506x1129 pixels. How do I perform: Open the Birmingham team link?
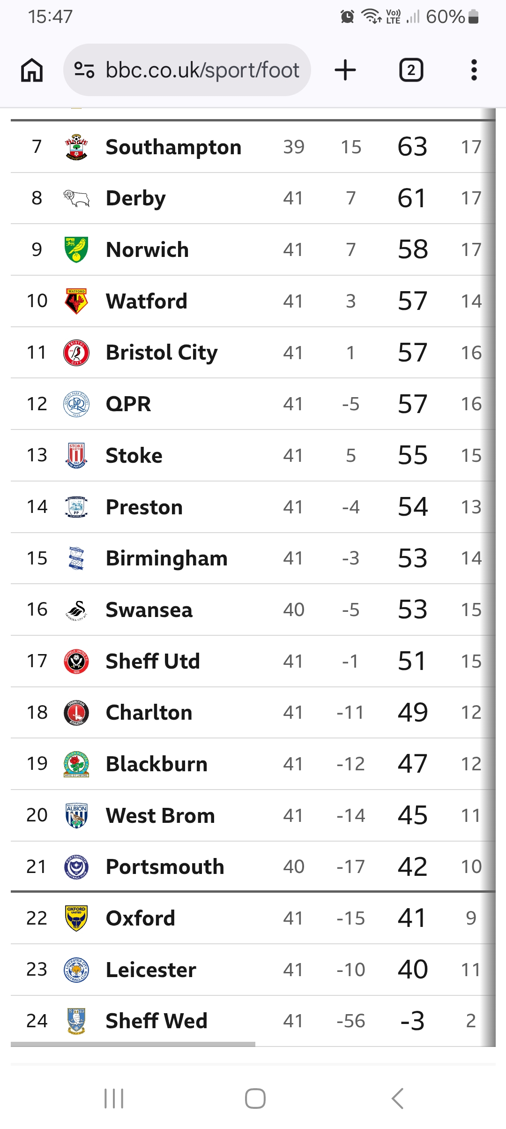point(167,558)
